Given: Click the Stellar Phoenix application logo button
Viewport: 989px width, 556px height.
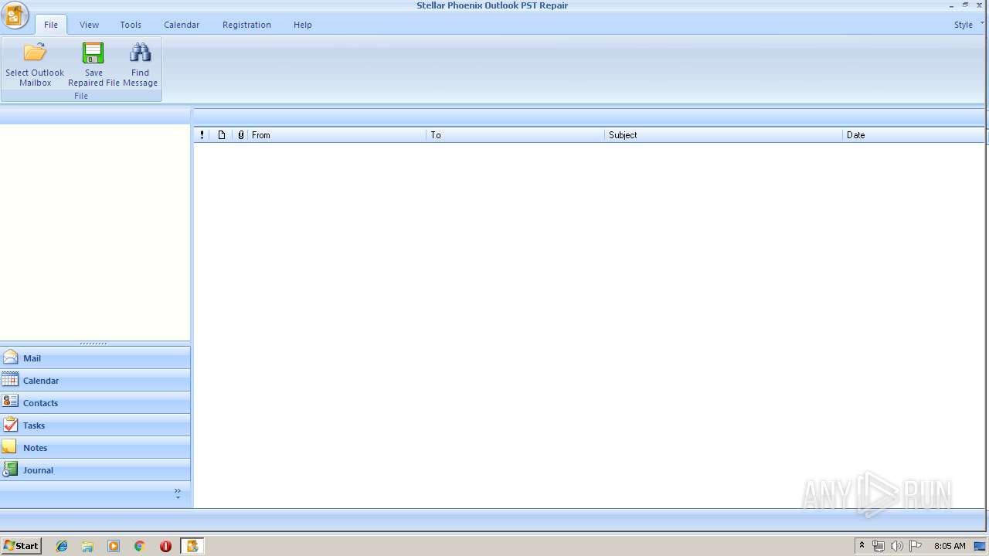Looking at the screenshot, I should click(15, 15).
